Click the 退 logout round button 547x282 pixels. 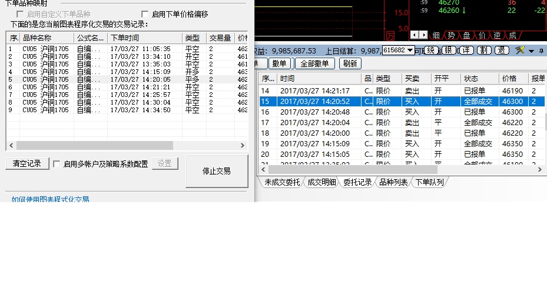(x=502, y=50)
